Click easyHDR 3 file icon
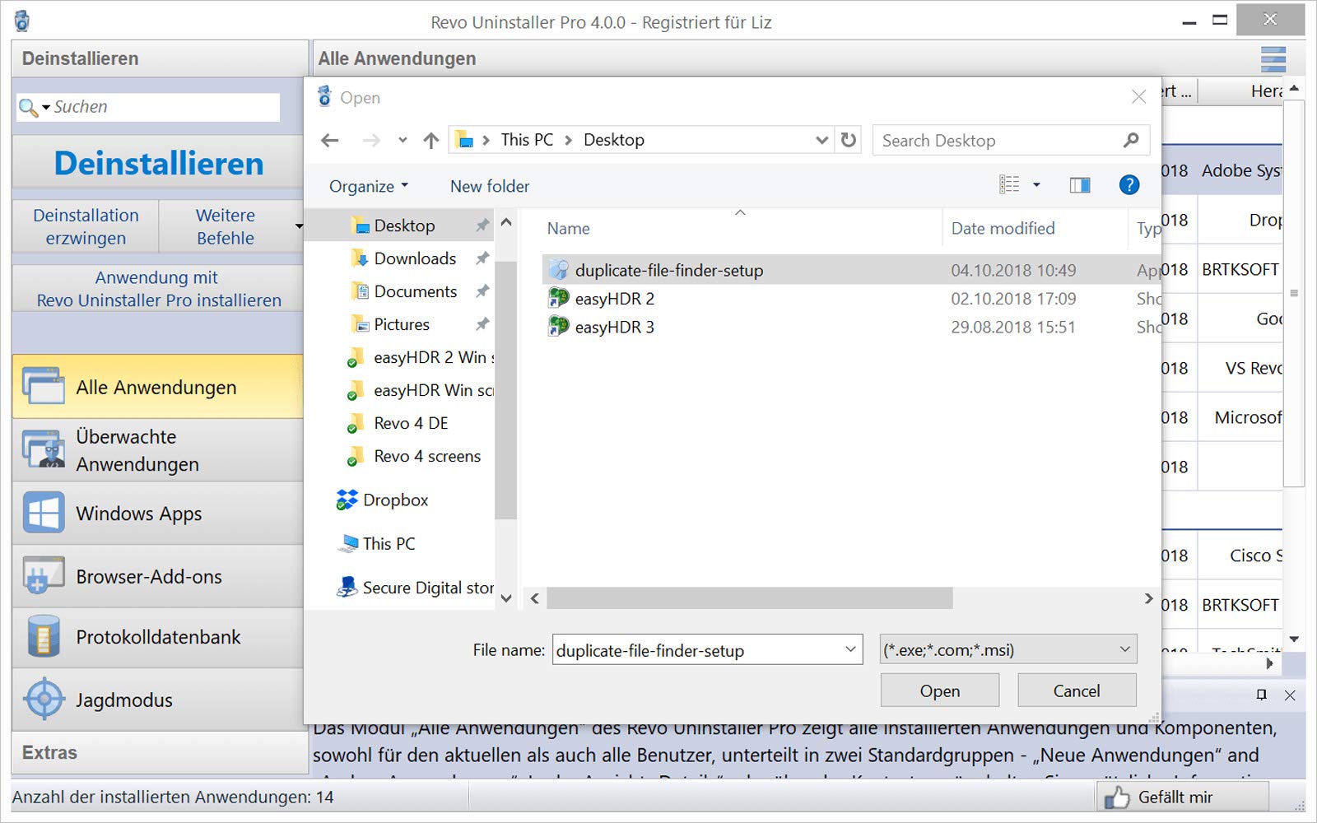The height and width of the screenshot is (823, 1317). pos(559,327)
